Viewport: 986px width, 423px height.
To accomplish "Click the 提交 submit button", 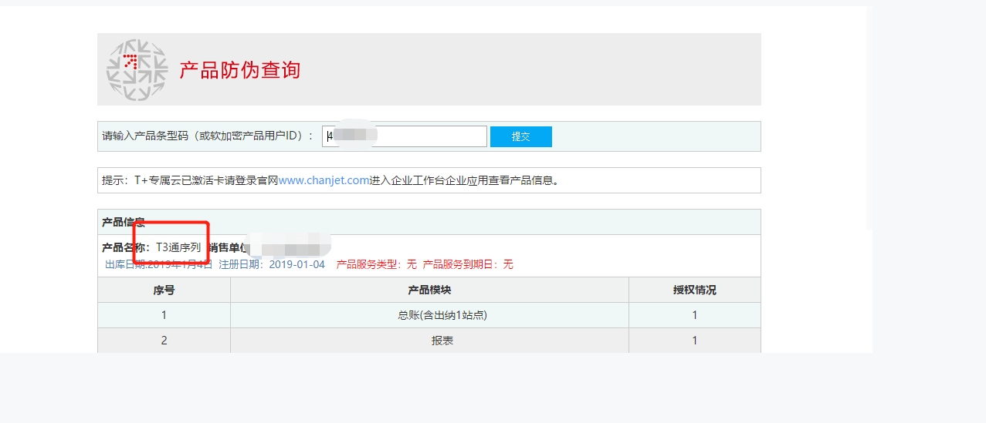I will tap(521, 136).
